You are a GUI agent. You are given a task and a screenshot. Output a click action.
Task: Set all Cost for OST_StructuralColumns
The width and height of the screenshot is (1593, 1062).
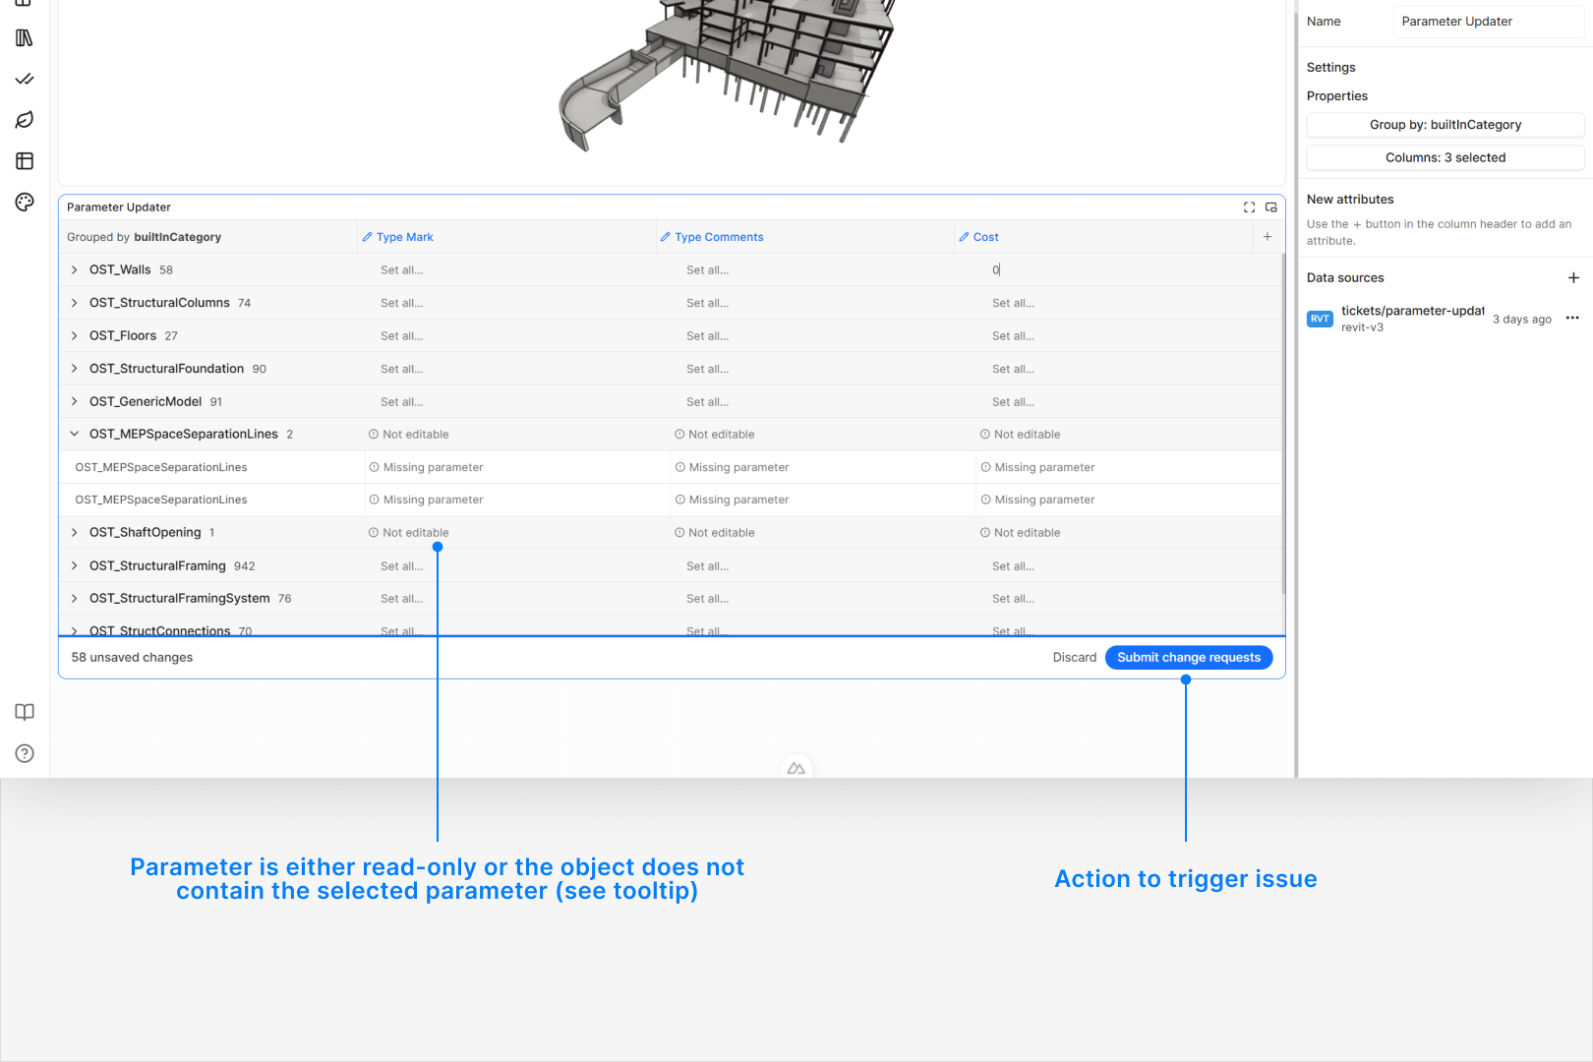click(x=1014, y=304)
